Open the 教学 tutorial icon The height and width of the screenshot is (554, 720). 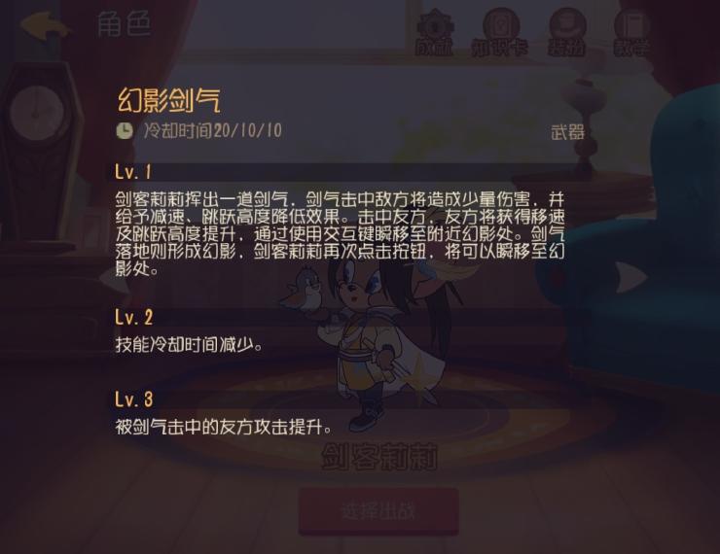[632, 33]
